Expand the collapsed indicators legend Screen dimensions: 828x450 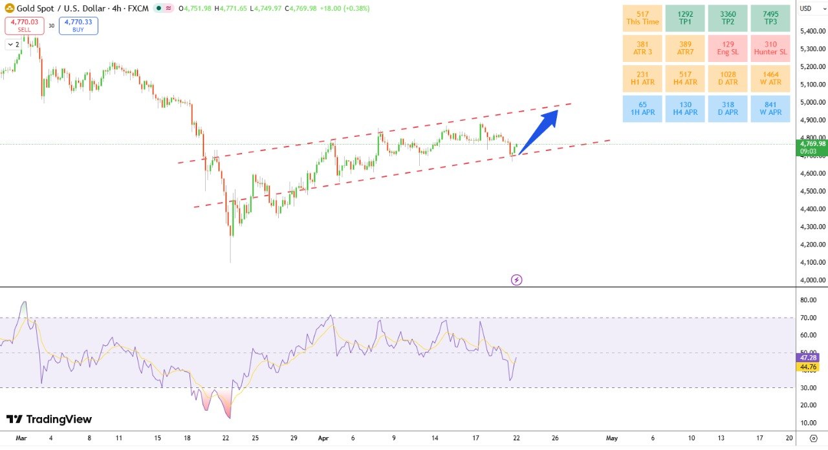pos(13,45)
